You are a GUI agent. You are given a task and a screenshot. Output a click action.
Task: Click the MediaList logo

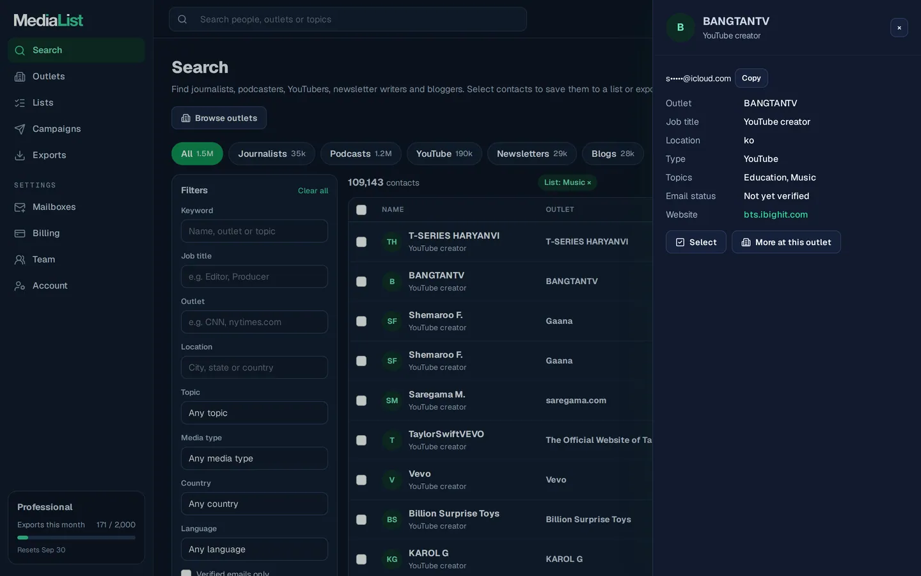49,20
